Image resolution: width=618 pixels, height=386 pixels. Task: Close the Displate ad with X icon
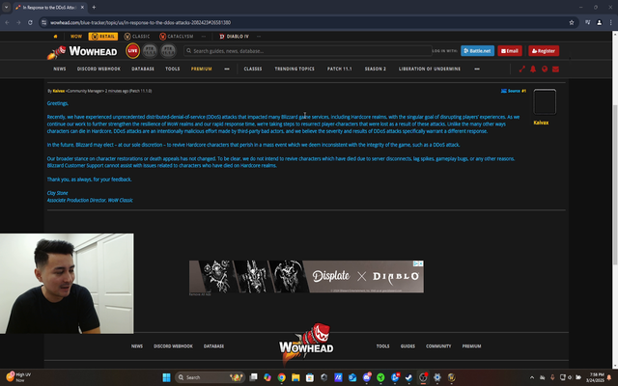(421, 263)
